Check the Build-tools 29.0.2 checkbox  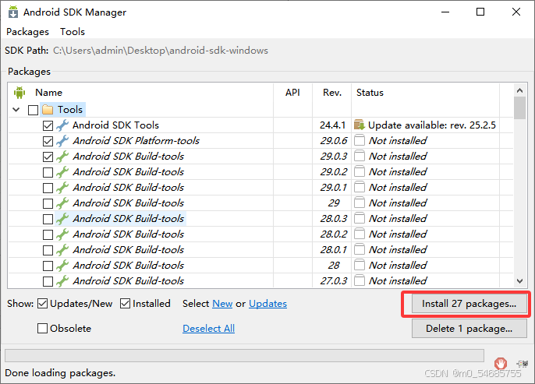point(48,172)
